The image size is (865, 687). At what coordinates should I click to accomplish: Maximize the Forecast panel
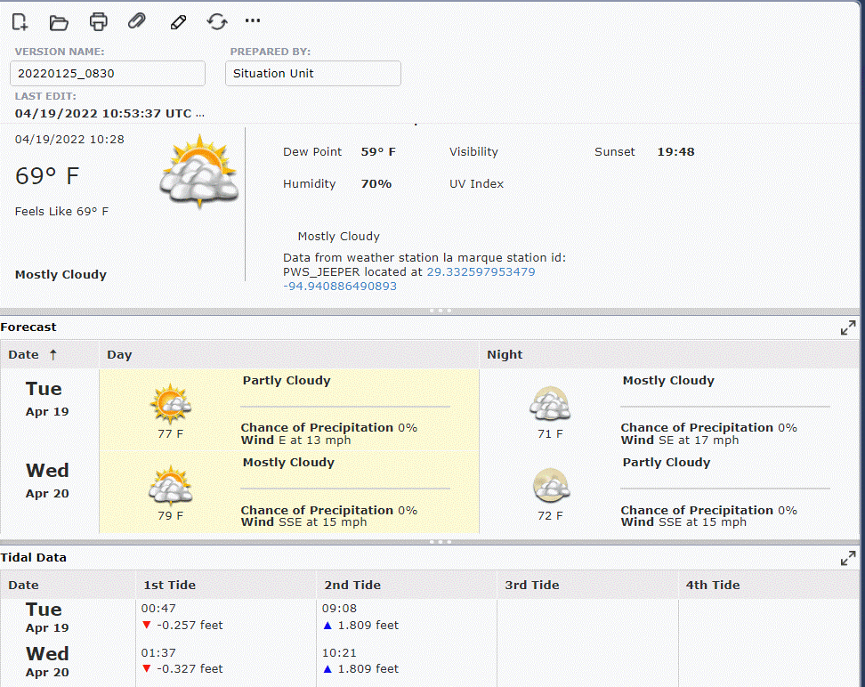coord(848,327)
